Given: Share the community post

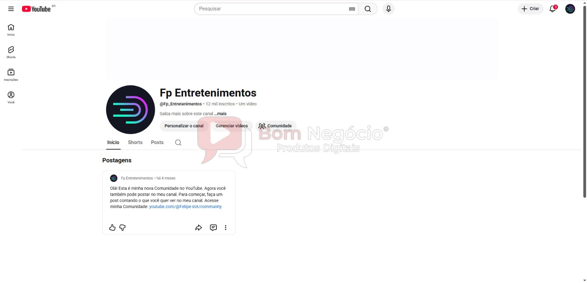Looking at the screenshot, I should click(198, 227).
